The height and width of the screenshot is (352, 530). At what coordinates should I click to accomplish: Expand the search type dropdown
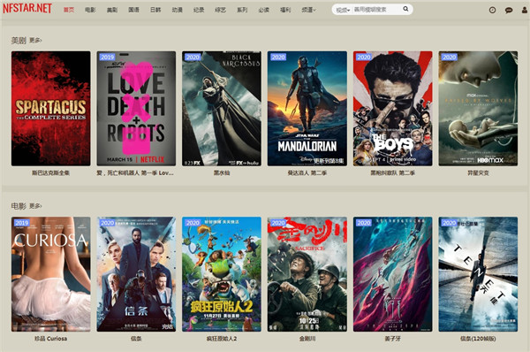tap(343, 10)
